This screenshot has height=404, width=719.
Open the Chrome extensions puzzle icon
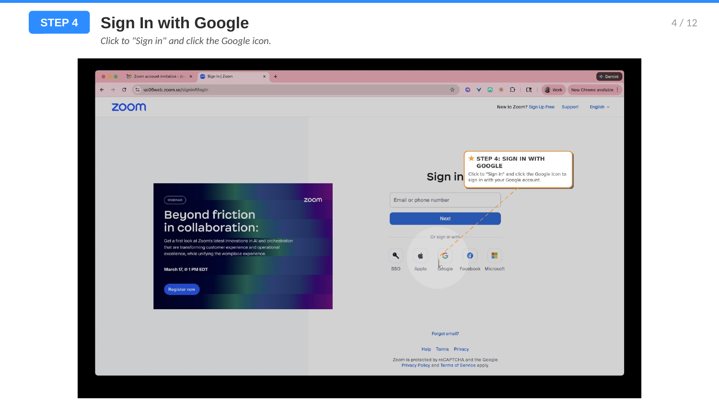coord(512,90)
